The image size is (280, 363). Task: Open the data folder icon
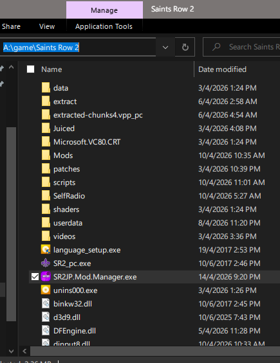point(46,88)
